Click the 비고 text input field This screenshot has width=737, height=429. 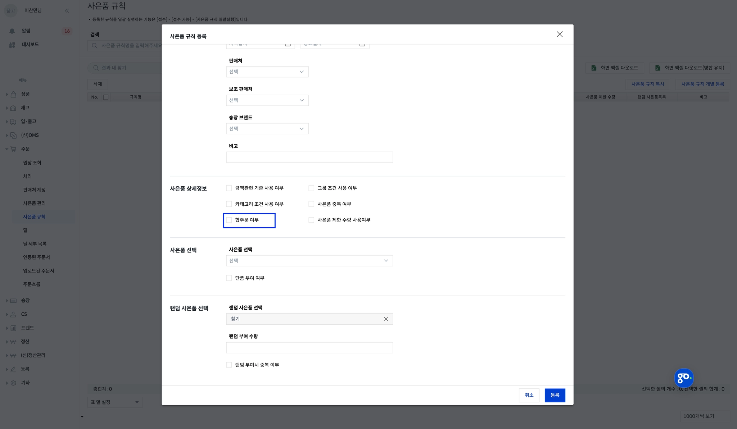[x=309, y=157]
